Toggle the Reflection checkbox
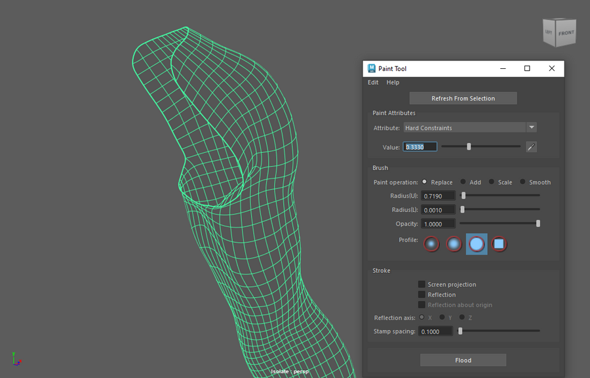Viewport: 590px width, 378px height. tap(422, 295)
